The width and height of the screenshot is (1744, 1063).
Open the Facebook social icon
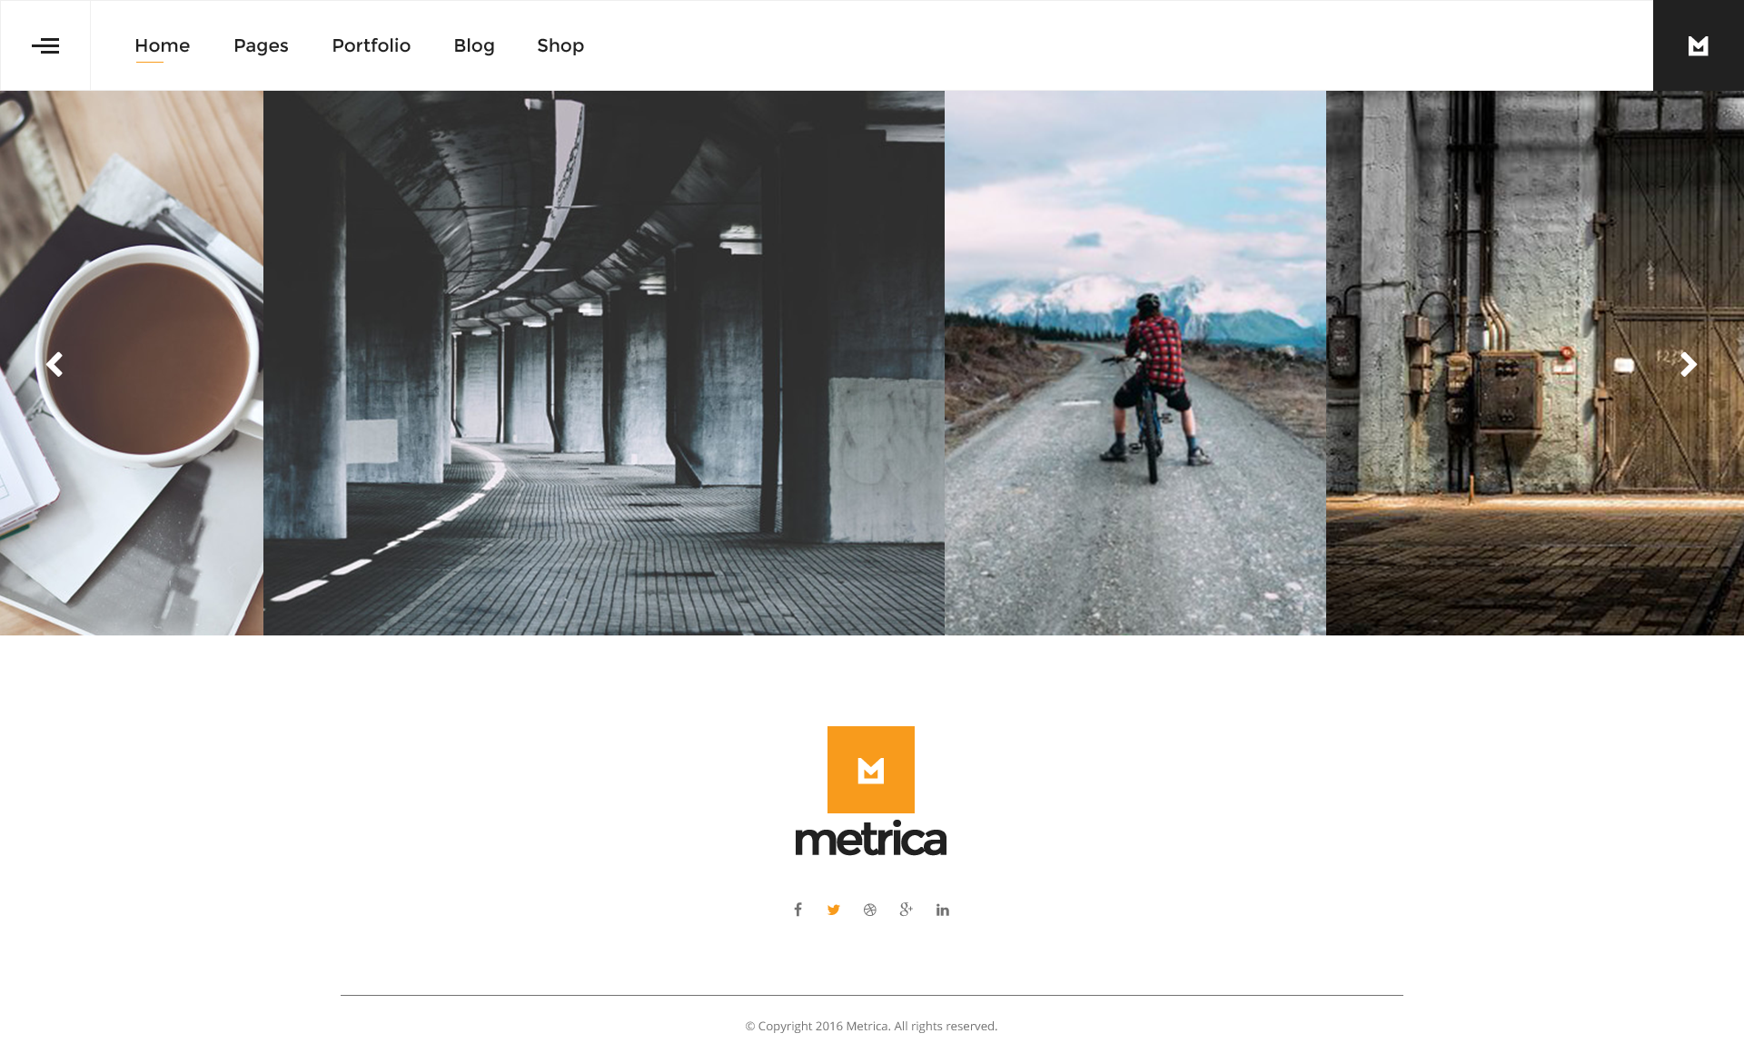coord(798,910)
